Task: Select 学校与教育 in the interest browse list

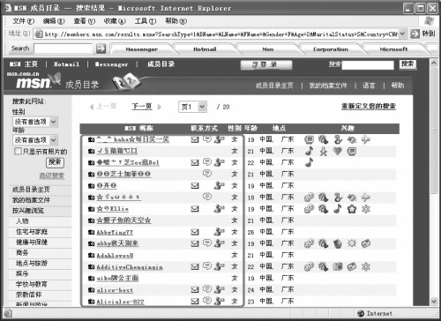Action: point(32,284)
